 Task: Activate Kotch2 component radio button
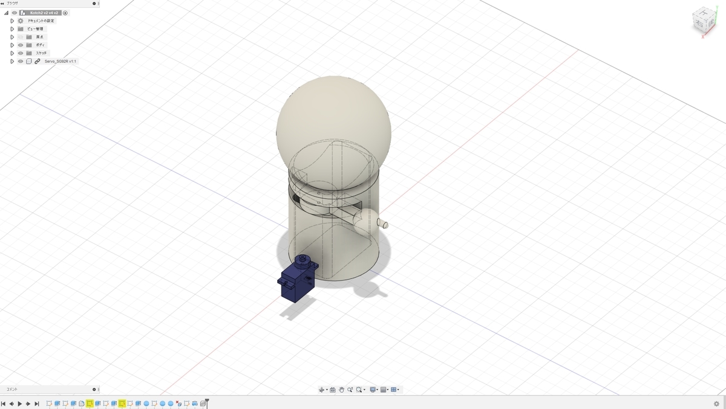coord(65,13)
